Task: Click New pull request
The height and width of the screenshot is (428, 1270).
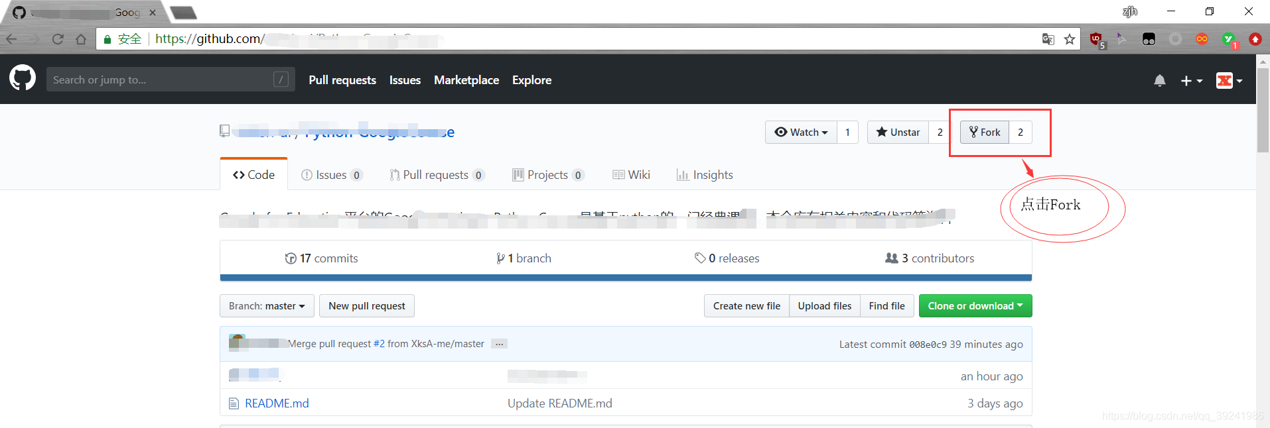Action: (x=366, y=305)
